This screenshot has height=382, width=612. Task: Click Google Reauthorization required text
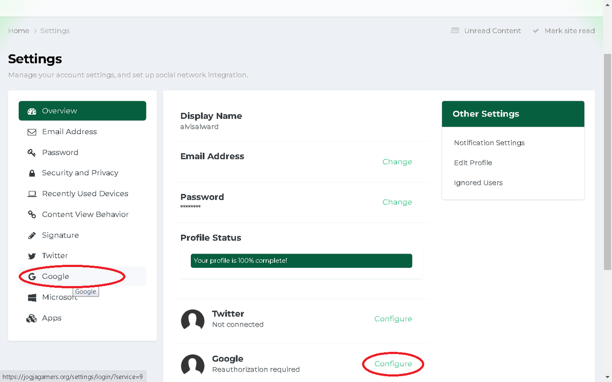(256, 370)
